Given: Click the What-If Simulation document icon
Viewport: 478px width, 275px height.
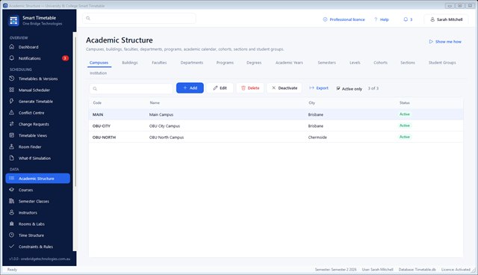Looking at the screenshot, I should (12, 158).
